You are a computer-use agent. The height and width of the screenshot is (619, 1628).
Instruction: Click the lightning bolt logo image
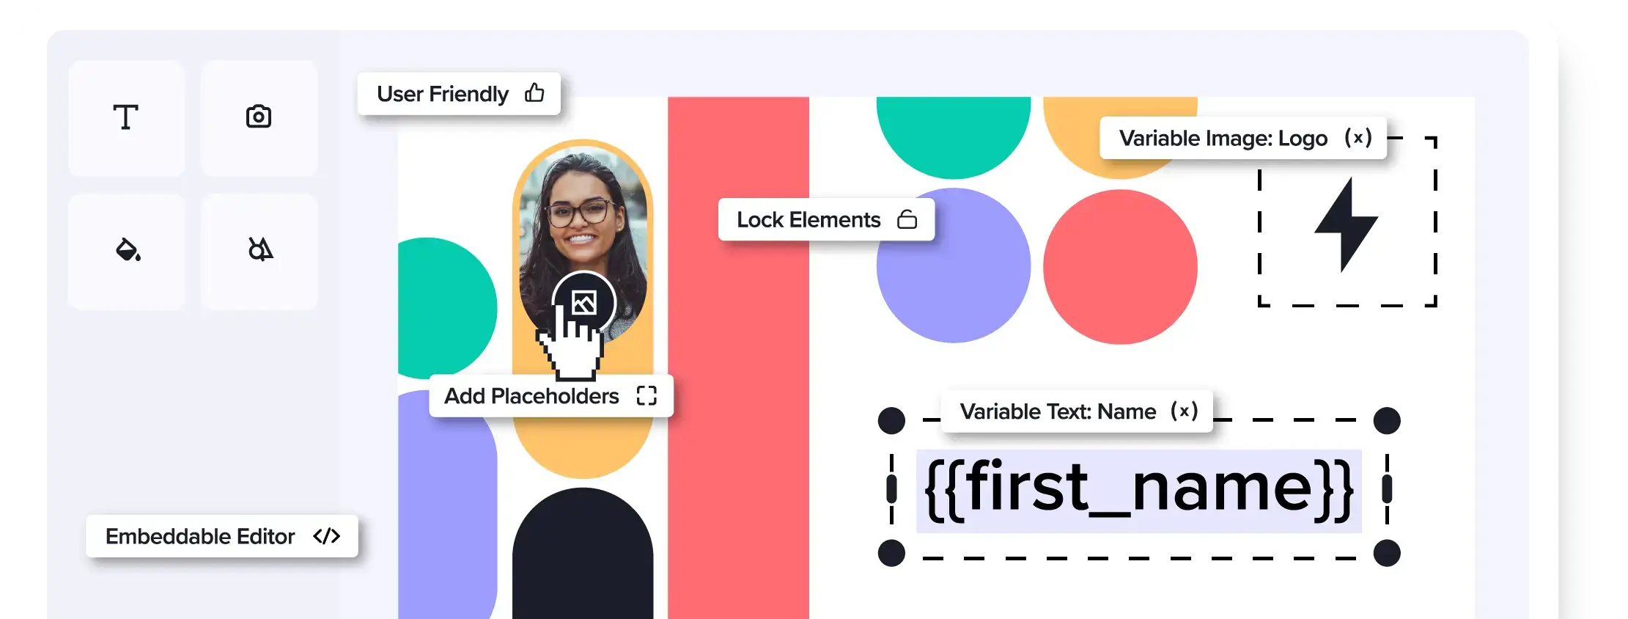click(1347, 224)
